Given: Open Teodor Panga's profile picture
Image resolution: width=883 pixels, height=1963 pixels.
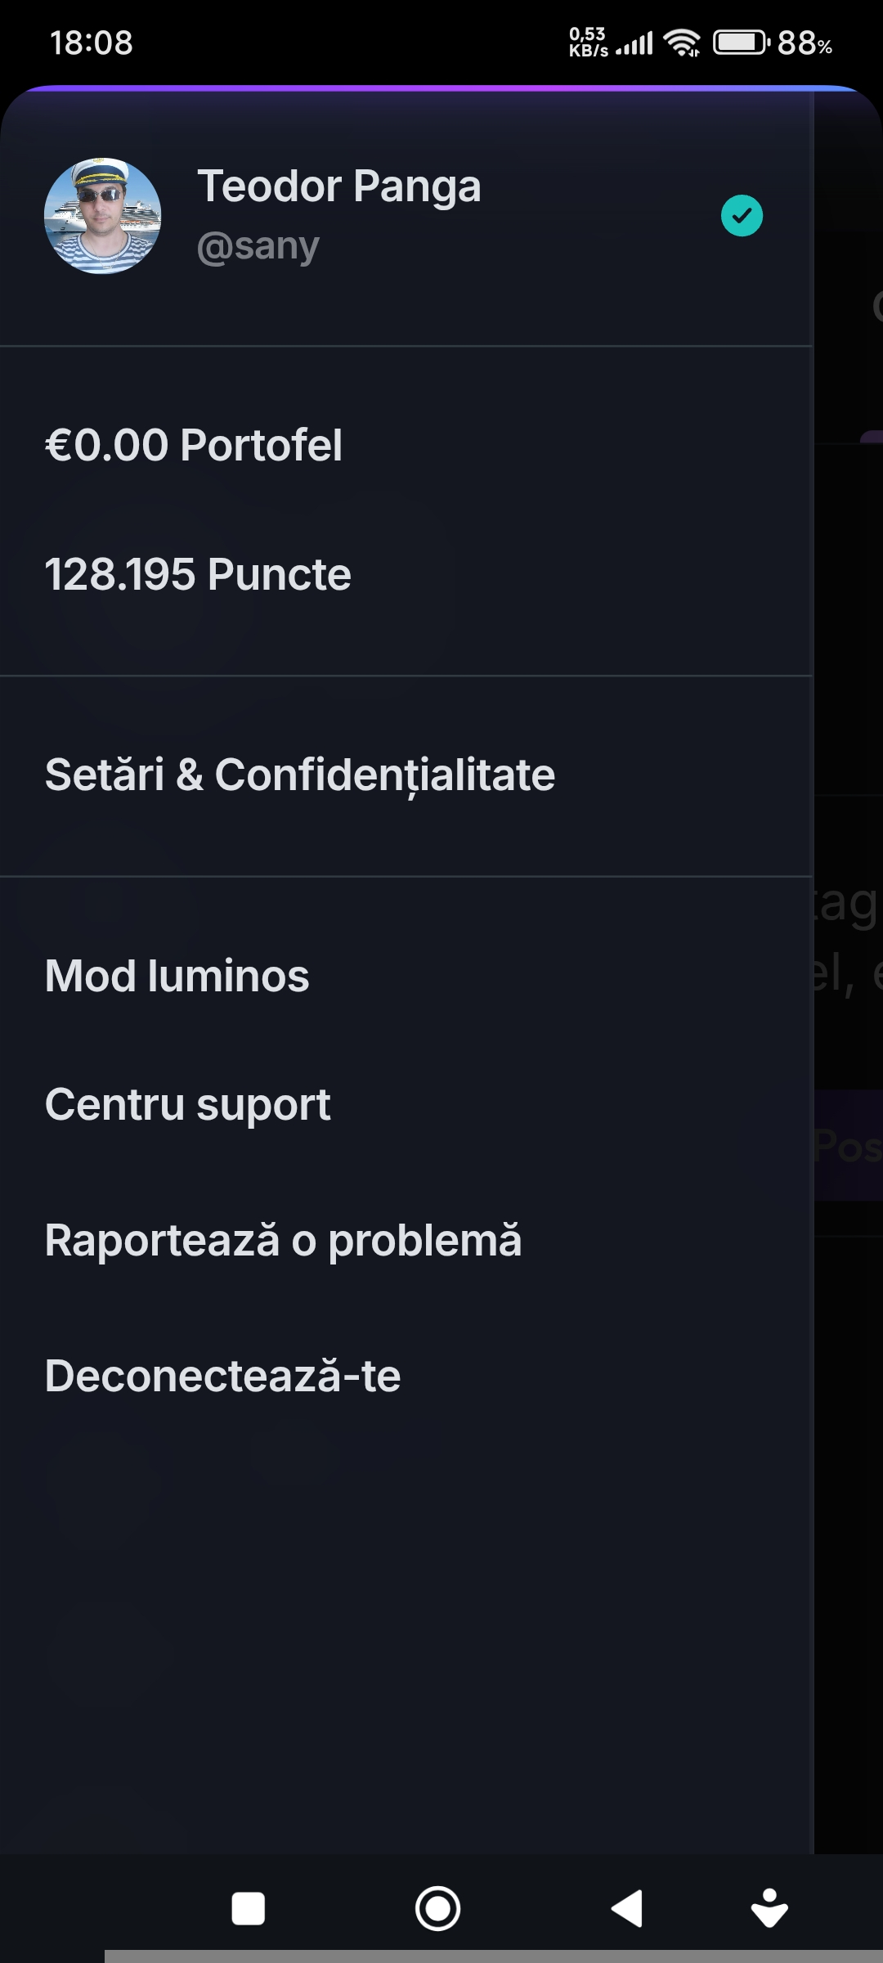Looking at the screenshot, I should (102, 216).
